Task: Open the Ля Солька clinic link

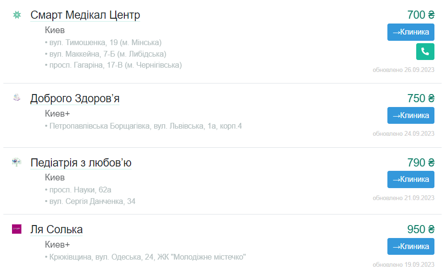Action: click(x=57, y=229)
